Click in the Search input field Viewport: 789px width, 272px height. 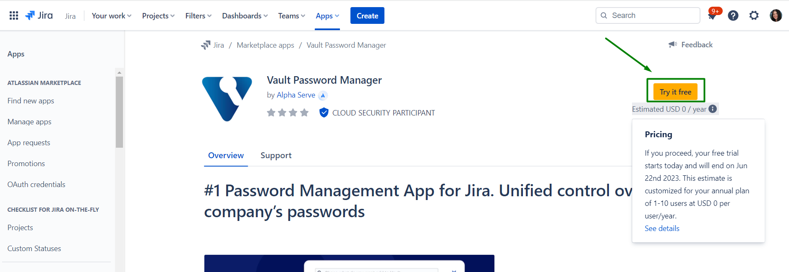[x=648, y=15]
